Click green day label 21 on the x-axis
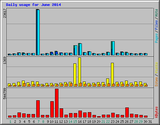This screenshot has width=160, height=125. [103, 122]
